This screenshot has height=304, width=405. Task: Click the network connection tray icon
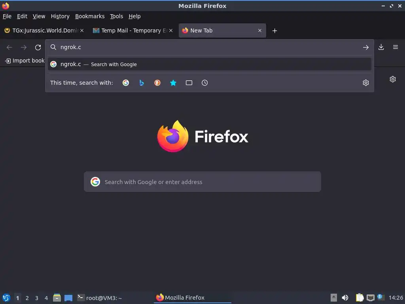click(370, 298)
